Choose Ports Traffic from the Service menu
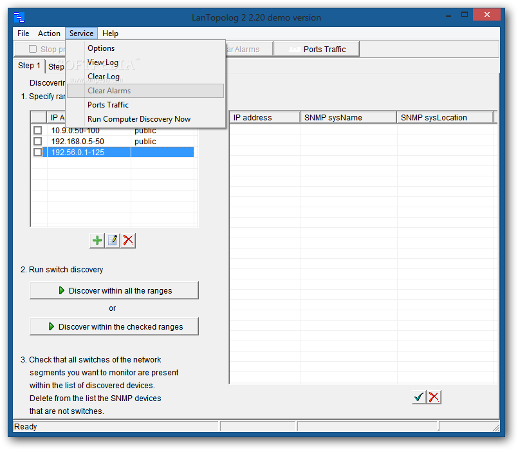518x450 pixels. click(x=145, y=105)
